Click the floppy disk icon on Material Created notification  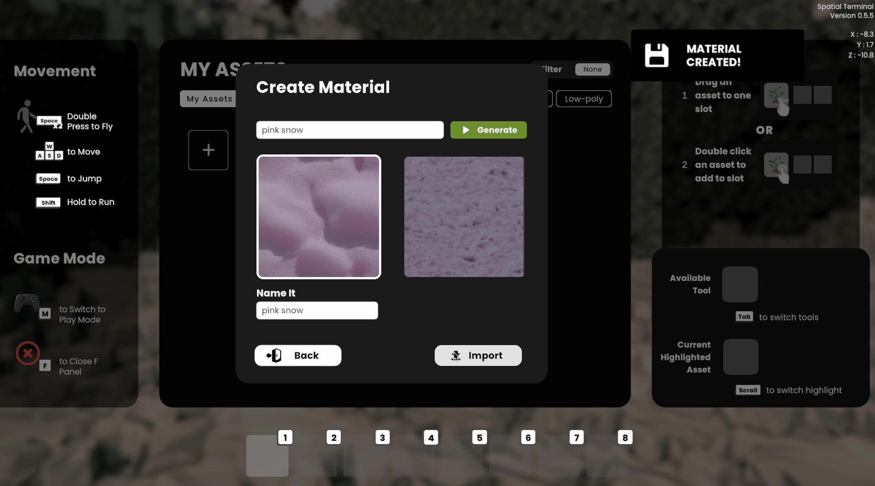[657, 55]
